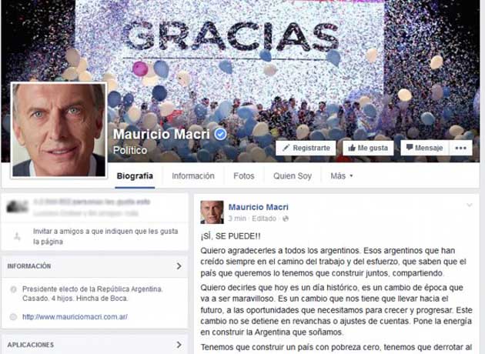Click the info icon beside Presidente electo text
The width and height of the screenshot is (485, 354).
pyautogui.click(x=13, y=289)
